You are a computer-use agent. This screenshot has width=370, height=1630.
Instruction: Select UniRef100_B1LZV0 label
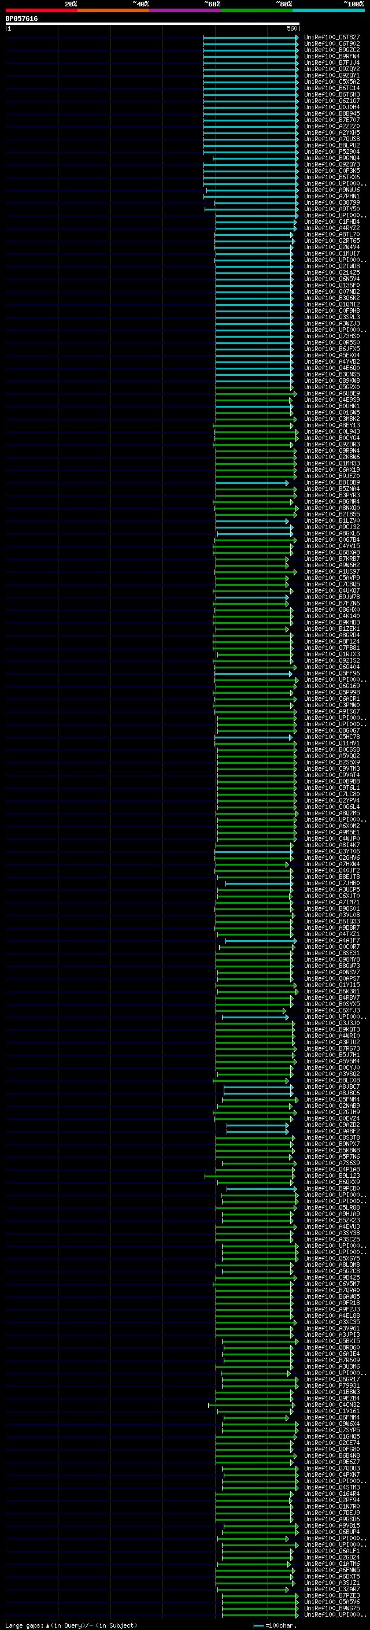pyautogui.click(x=332, y=521)
